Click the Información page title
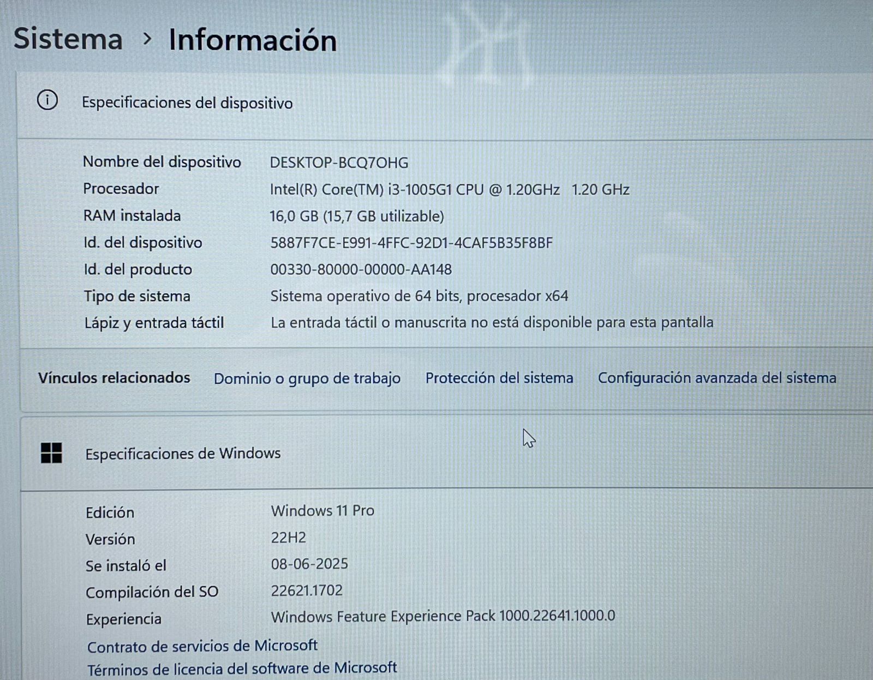 [253, 40]
